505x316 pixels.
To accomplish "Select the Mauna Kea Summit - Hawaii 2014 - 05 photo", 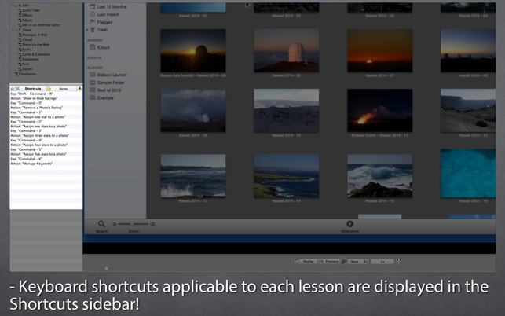I will pyautogui.click(x=193, y=50).
